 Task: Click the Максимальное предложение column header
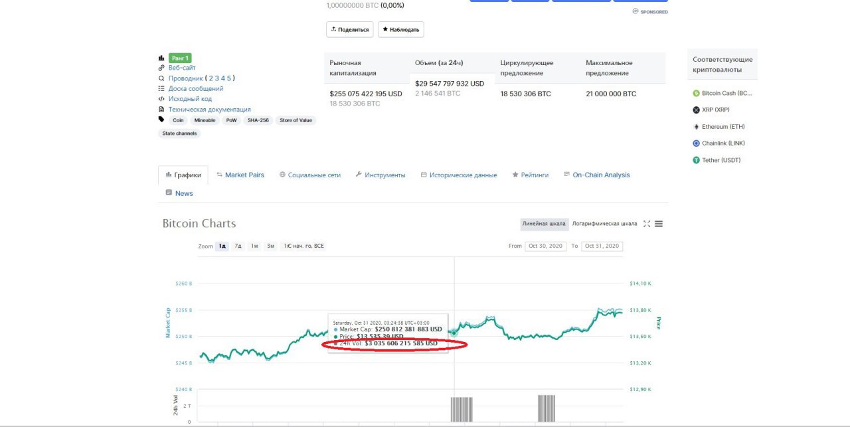[x=609, y=68]
